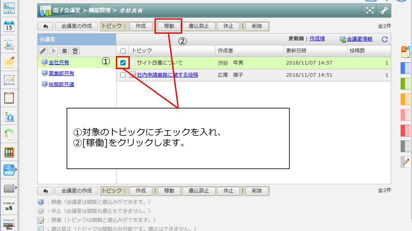Viewport: 412px width, 231px height.
Task: Click the pencil icon in the right sticky-note strip
Action: point(406,161)
